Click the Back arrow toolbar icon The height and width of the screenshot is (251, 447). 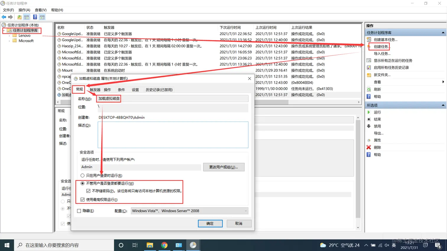click(x=4, y=17)
